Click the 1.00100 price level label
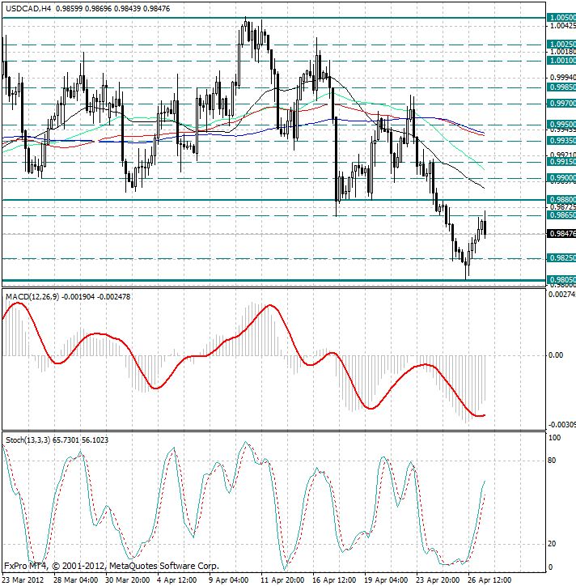 561,60
